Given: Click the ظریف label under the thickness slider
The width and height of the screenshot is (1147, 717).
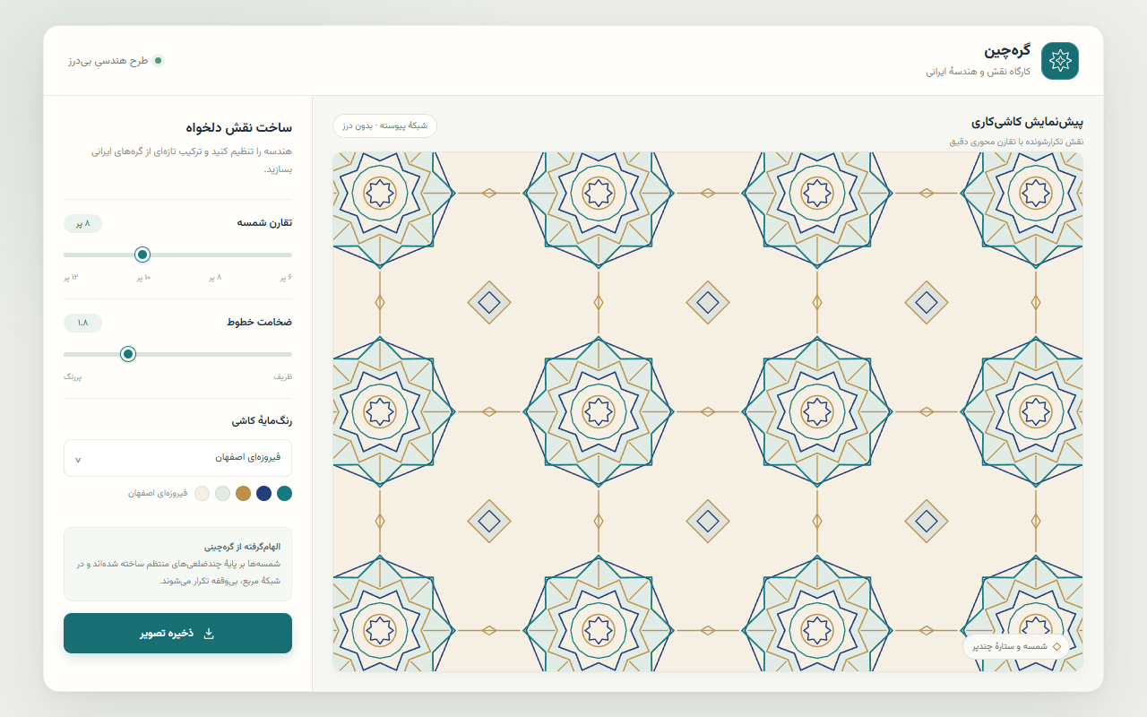Looking at the screenshot, I should pyautogui.click(x=283, y=377).
